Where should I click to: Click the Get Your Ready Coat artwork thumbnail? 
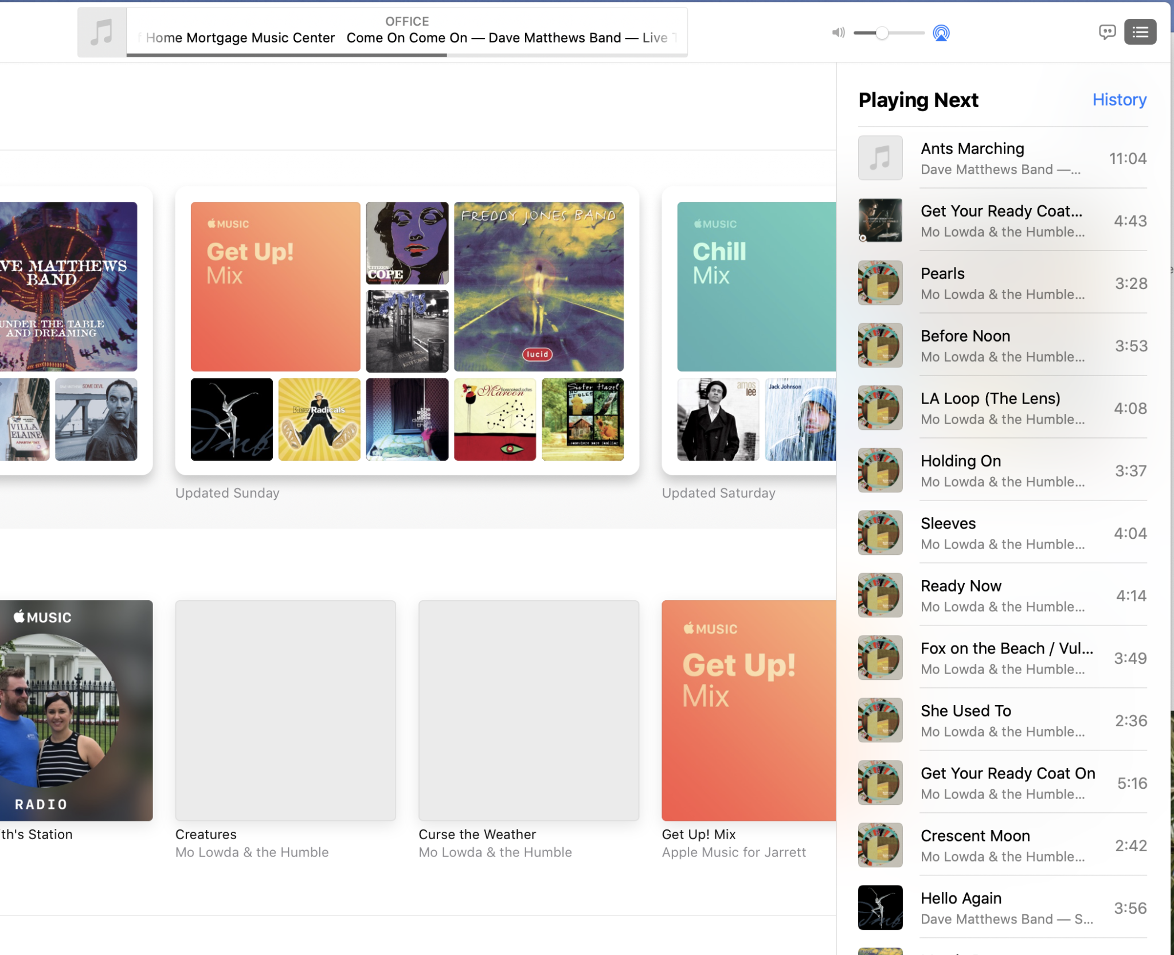[880, 220]
